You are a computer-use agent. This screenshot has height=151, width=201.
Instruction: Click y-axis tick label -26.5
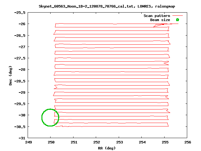point(20,36)
